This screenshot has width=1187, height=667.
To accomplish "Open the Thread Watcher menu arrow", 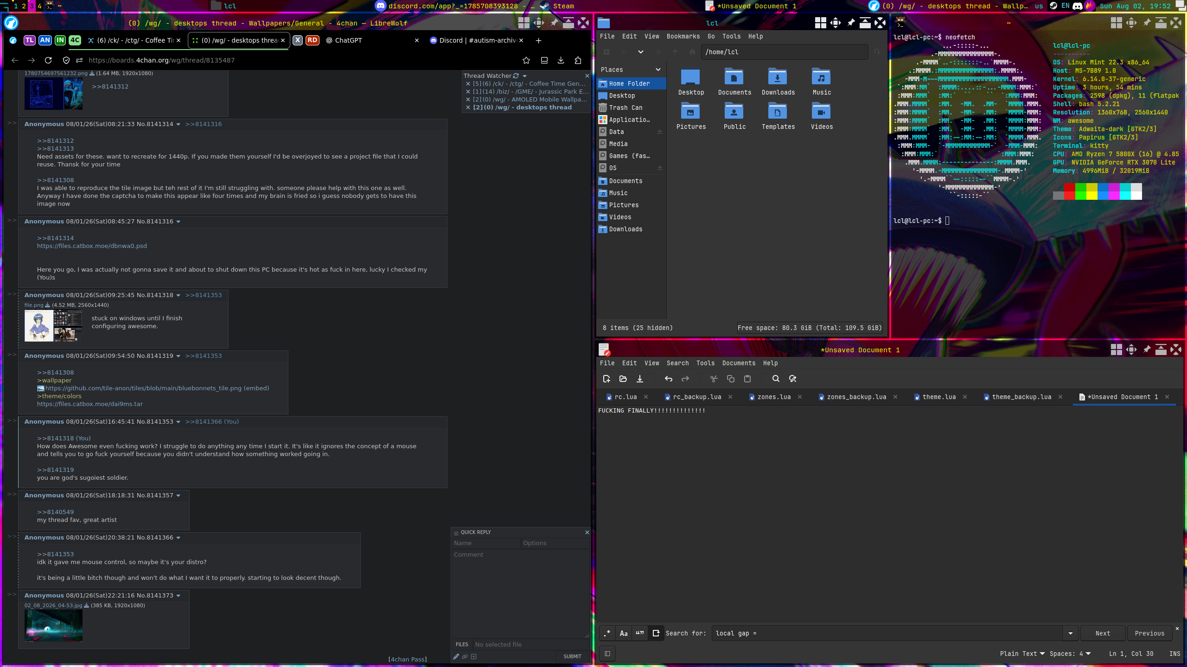I will 525,76.
